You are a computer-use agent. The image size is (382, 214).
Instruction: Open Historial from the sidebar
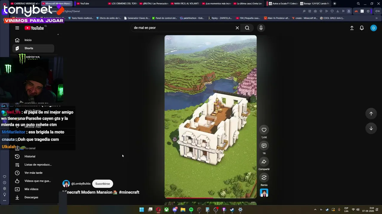point(33,156)
